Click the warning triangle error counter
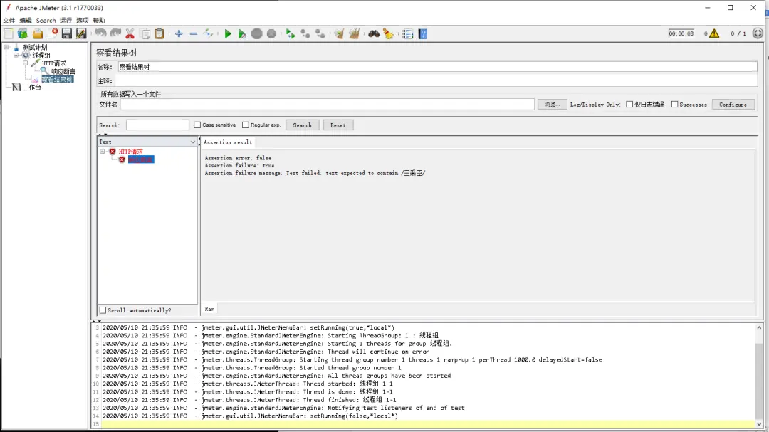769x432 pixels. tap(714, 33)
